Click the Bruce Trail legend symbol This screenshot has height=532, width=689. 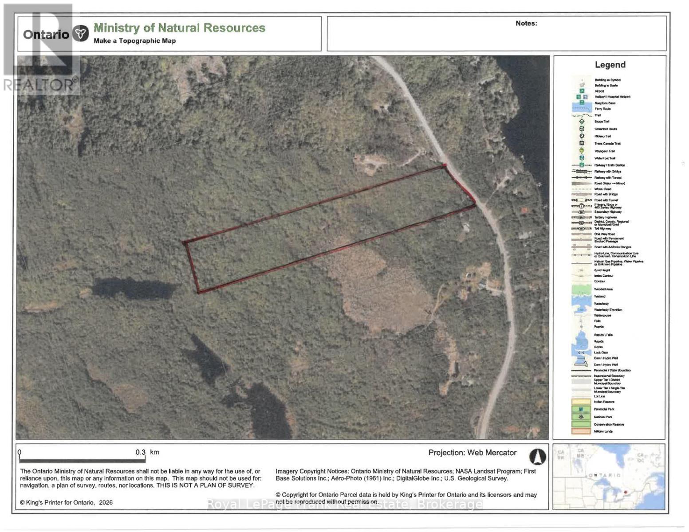tap(582, 121)
